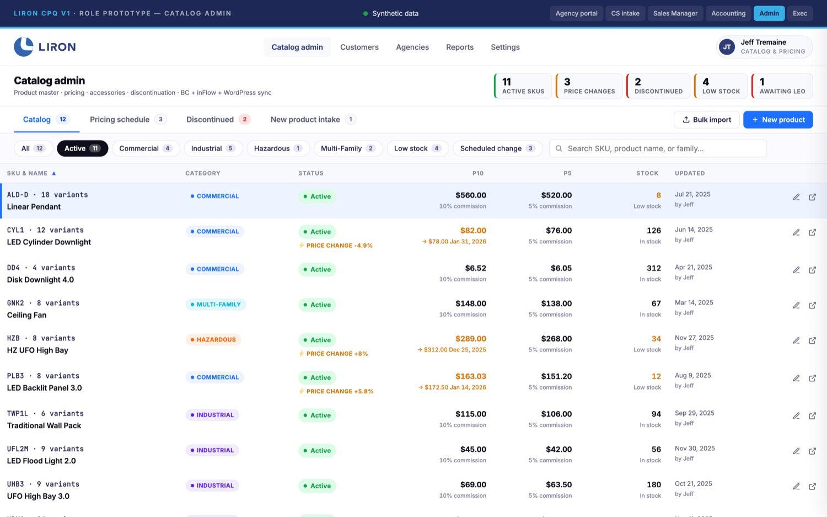Screen dimensions: 827x517
Task: Open GNK2 Ceiling Fan external link icon
Action: 812,305
